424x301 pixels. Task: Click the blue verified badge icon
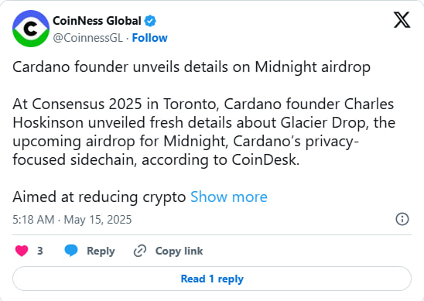tap(150, 21)
